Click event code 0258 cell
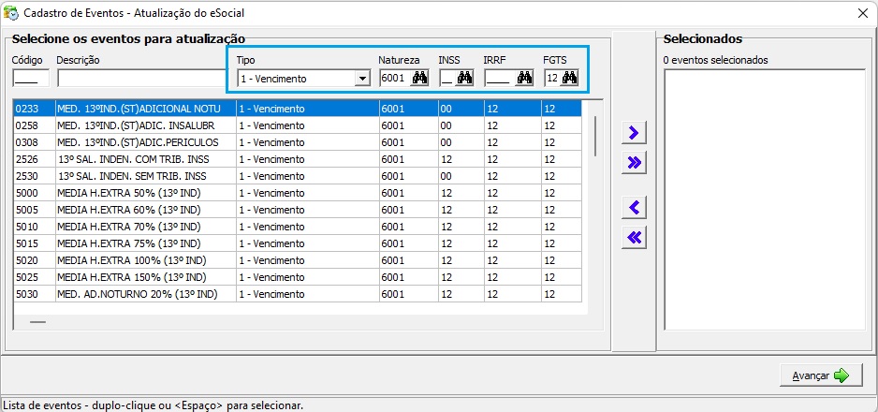 point(34,125)
